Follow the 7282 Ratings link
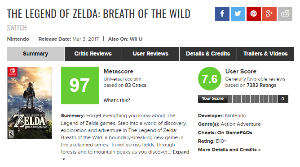 261,85
